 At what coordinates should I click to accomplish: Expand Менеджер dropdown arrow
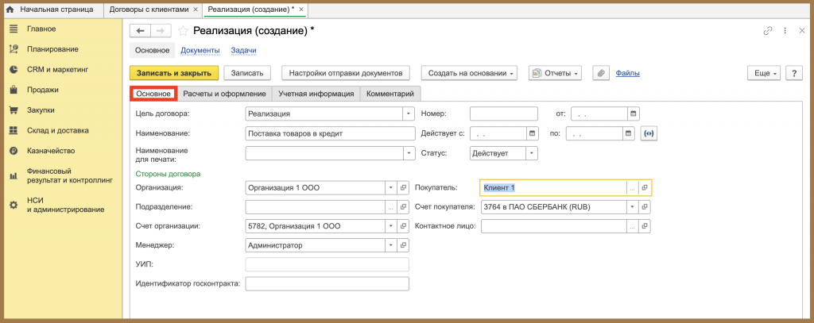(391, 245)
